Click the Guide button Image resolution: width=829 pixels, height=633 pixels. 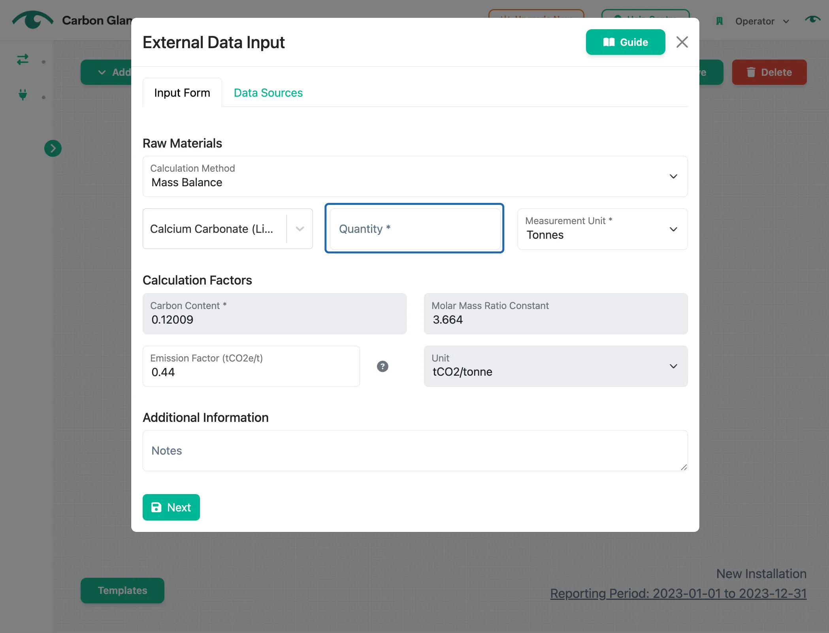click(626, 42)
